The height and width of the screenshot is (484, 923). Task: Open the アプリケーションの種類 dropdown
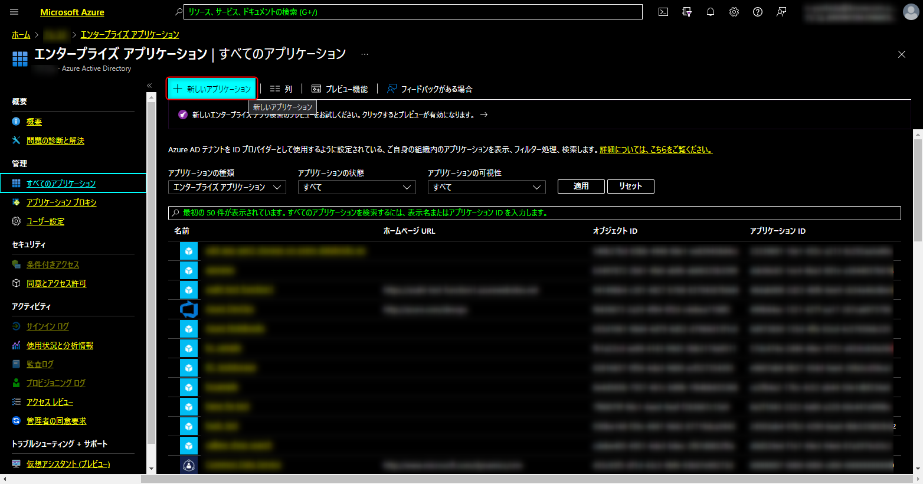click(x=227, y=187)
